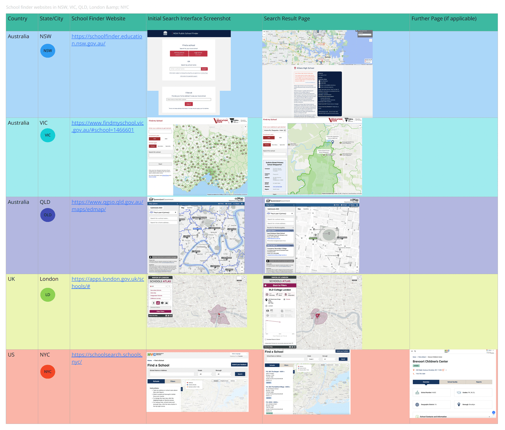Viewport: 505px width, 430px height.
Task: Click the blue NSW circle badge
Action: [x=48, y=51]
